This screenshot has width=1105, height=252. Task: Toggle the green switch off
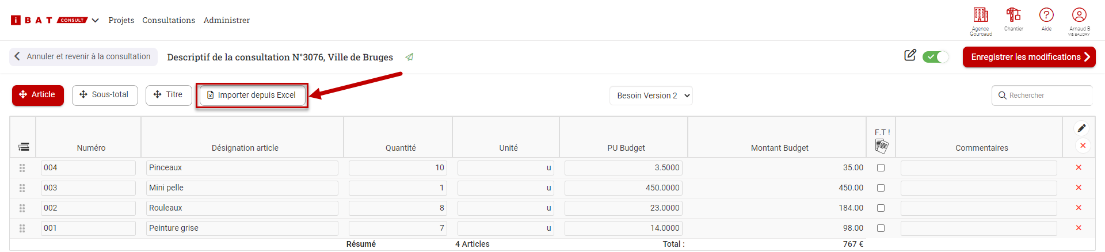coord(935,57)
